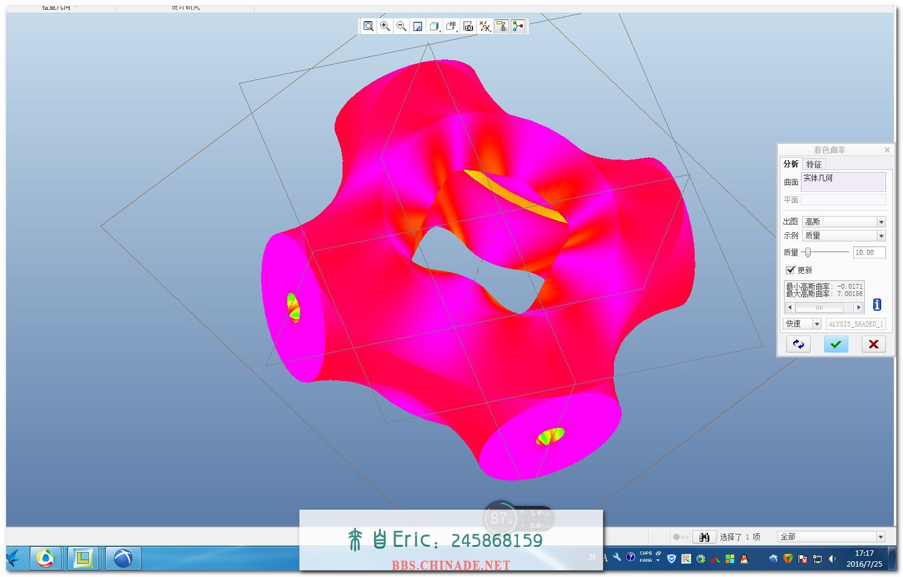Viewport: 903px width, 577px height.
Task: Click the Zoom In magnifier icon
Action: pyautogui.click(x=385, y=26)
